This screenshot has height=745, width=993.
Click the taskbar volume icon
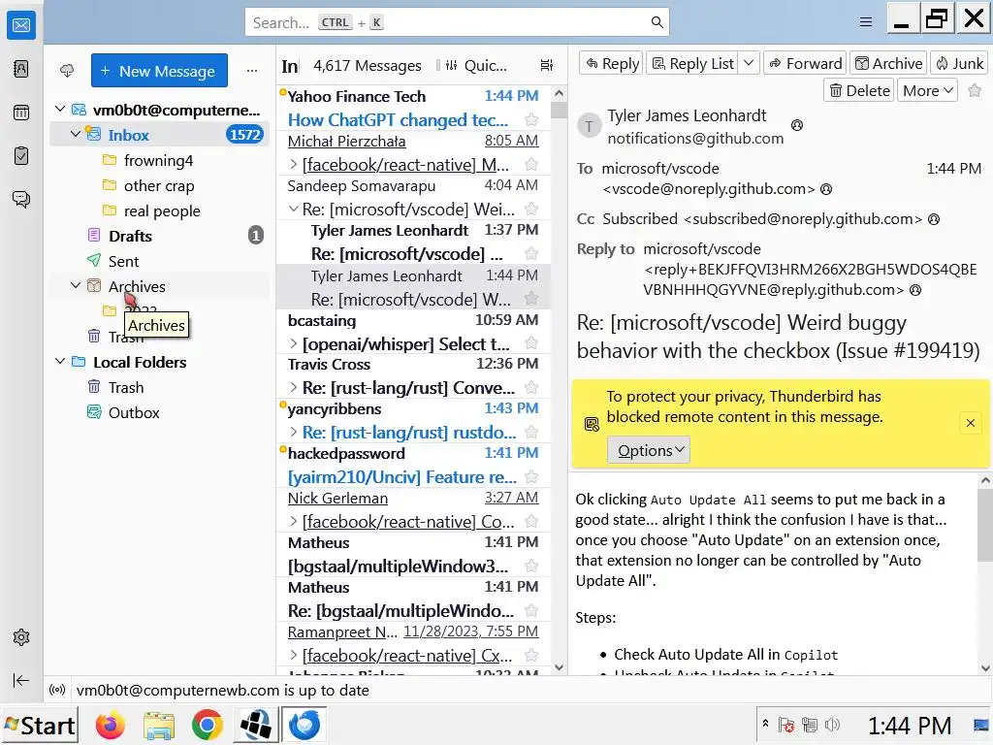833,726
